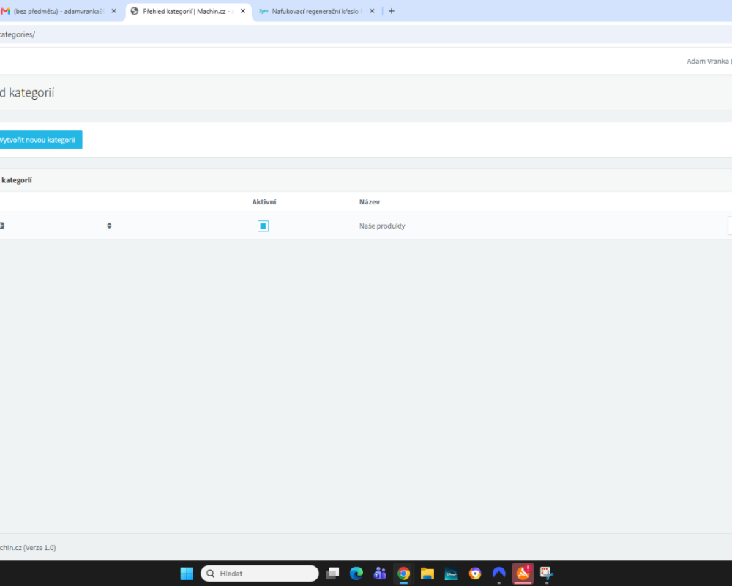This screenshot has width=732, height=586.
Task: Expand the Naše produkty row via the plus icon
Action: pyautogui.click(x=2, y=226)
